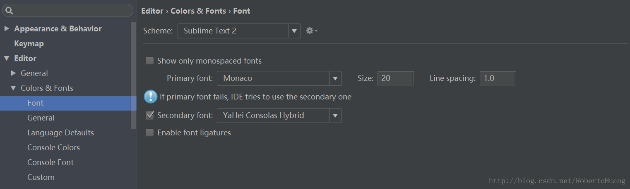
Task: Expand the General node under Editor
Action: pos(13,73)
